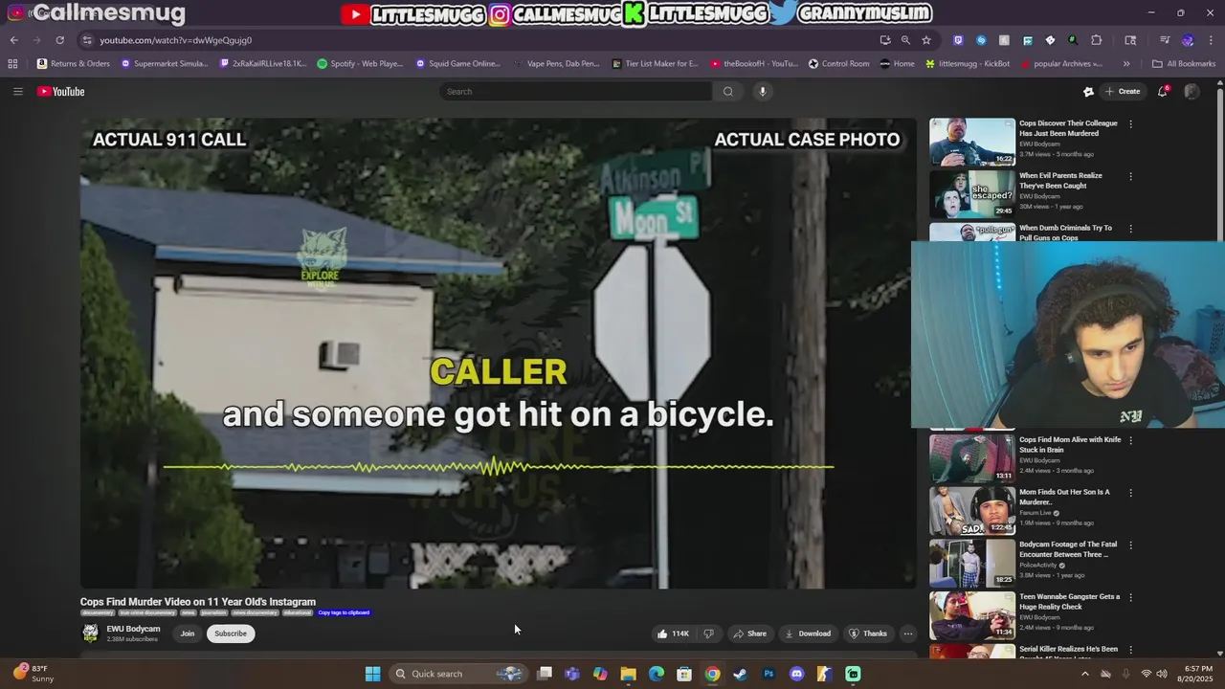Open options for "Cops Discover Their Colleague"
Image resolution: width=1225 pixels, height=689 pixels.
1130,123
